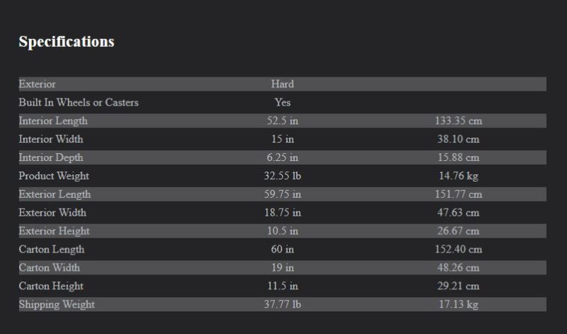Select the Exterior row label
This screenshot has height=334, width=567.
pyautogui.click(x=37, y=84)
